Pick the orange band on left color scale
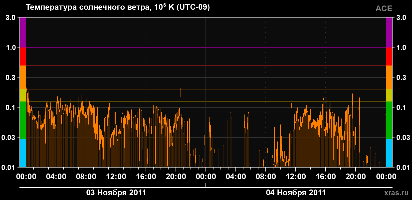The height and width of the screenshot is (200, 412). click(x=23, y=77)
